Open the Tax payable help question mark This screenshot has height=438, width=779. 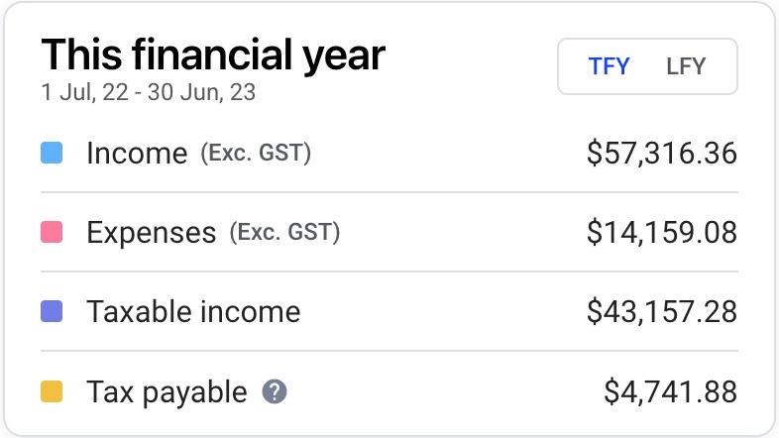point(275,391)
